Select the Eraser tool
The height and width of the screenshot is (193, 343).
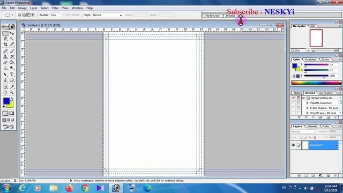(x=5, y=62)
